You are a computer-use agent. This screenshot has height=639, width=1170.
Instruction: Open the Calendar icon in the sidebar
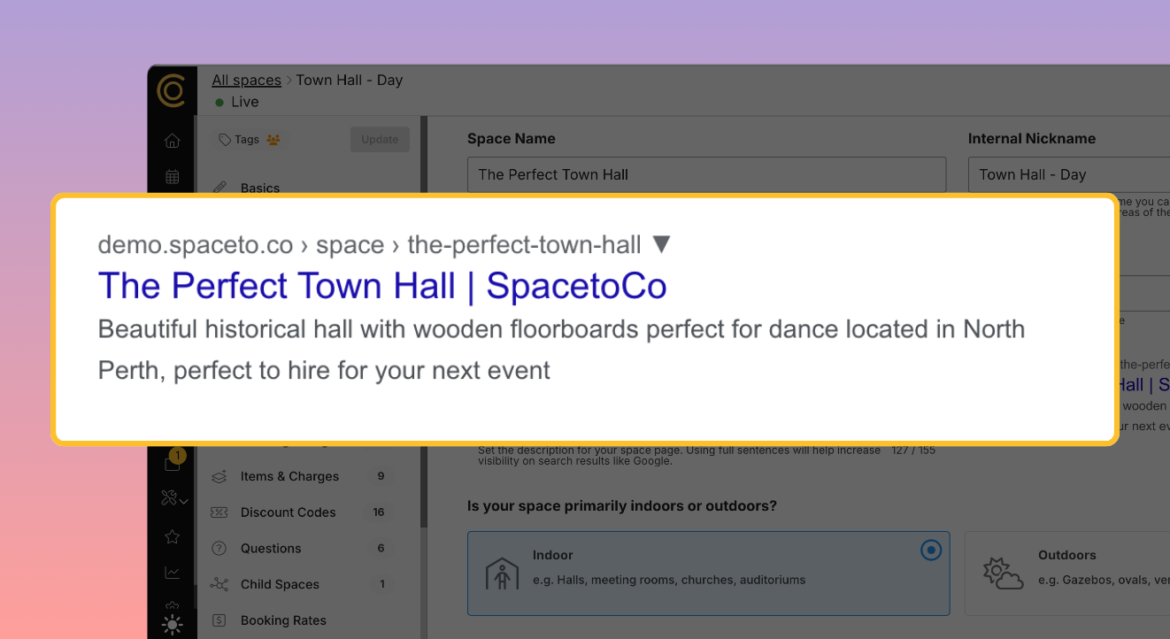[x=172, y=176]
